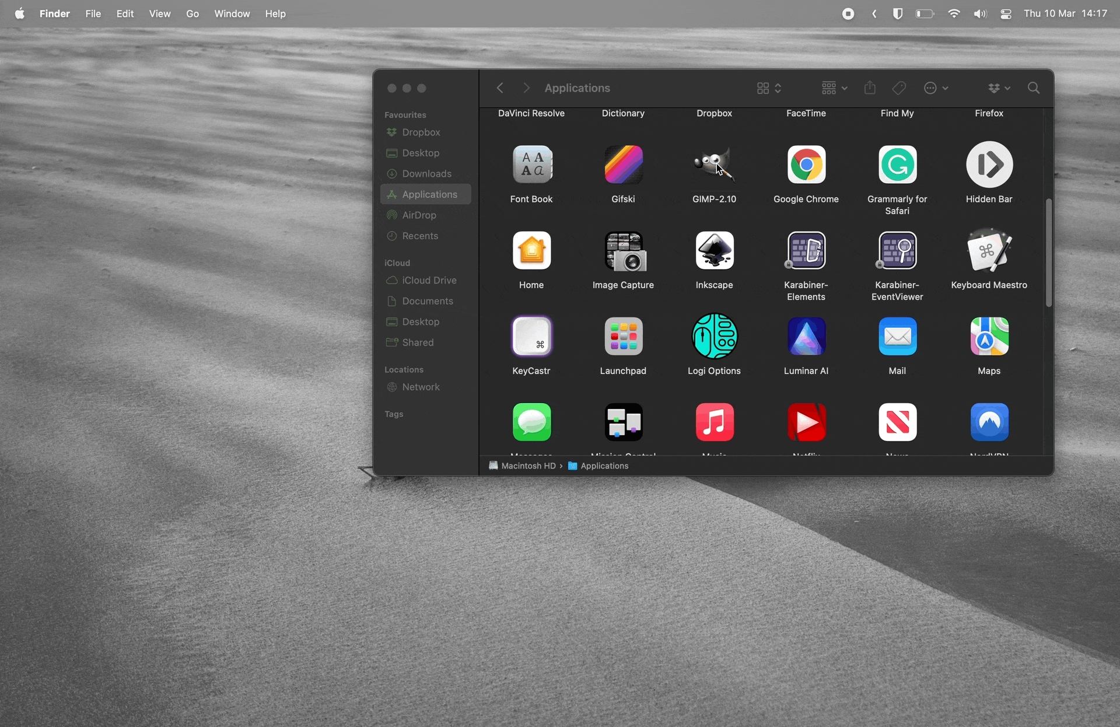
Task: Select Karabiner-EventViewer icon
Action: click(897, 250)
